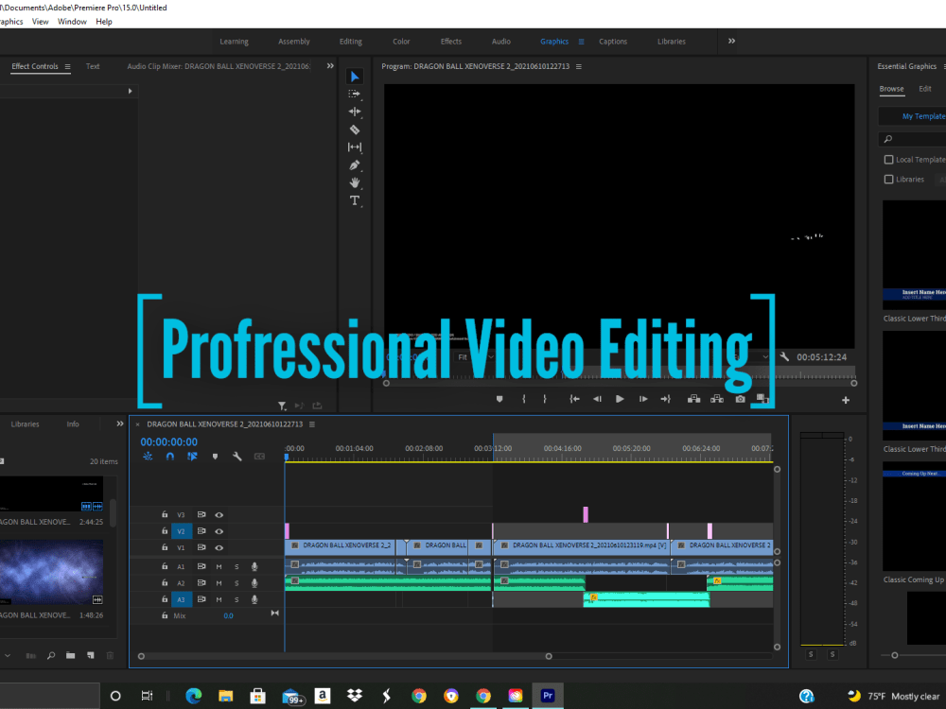946x709 pixels.
Task: Open Graphics workspace menu icon
Action: [x=581, y=42]
